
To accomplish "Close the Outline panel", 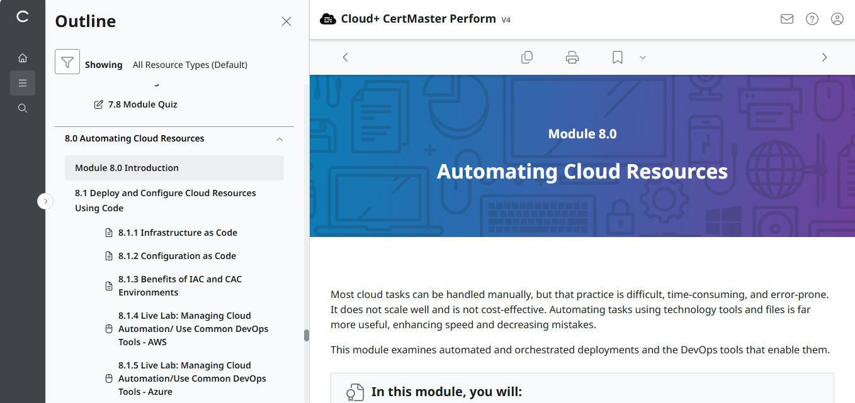I will 286,21.
